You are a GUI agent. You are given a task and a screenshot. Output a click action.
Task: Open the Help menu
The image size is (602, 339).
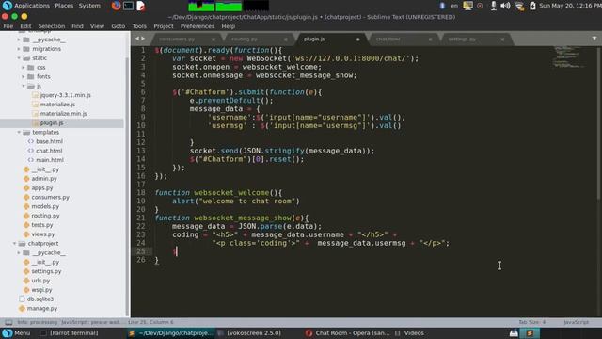[x=228, y=26]
